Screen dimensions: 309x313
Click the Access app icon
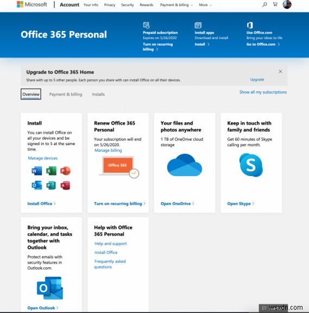(x=65, y=185)
